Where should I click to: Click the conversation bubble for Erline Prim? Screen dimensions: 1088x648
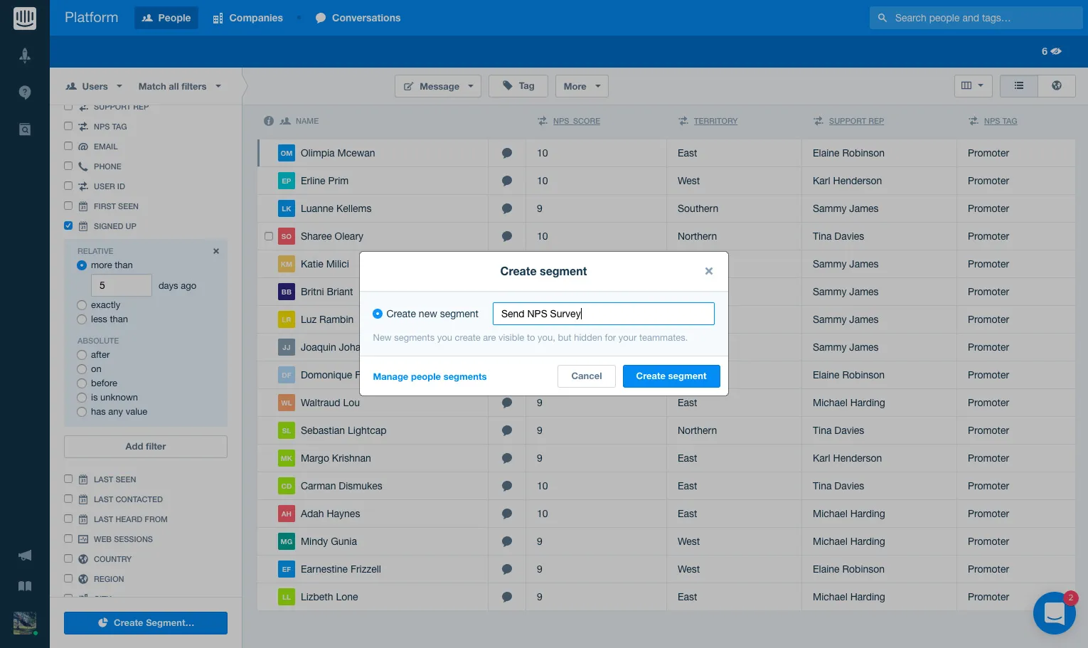pyautogui.click(x=507, y=181)
